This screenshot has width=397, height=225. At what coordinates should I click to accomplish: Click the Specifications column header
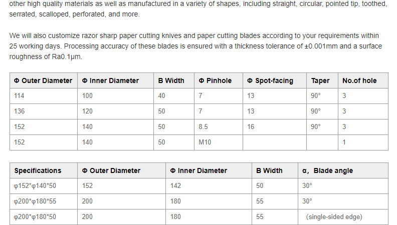coord(38,170)
